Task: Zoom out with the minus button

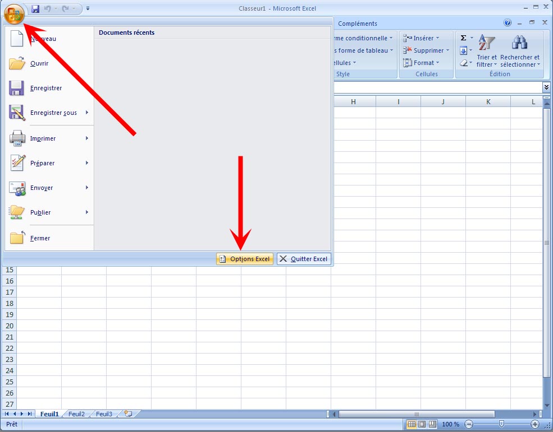Action: (469, 424)
